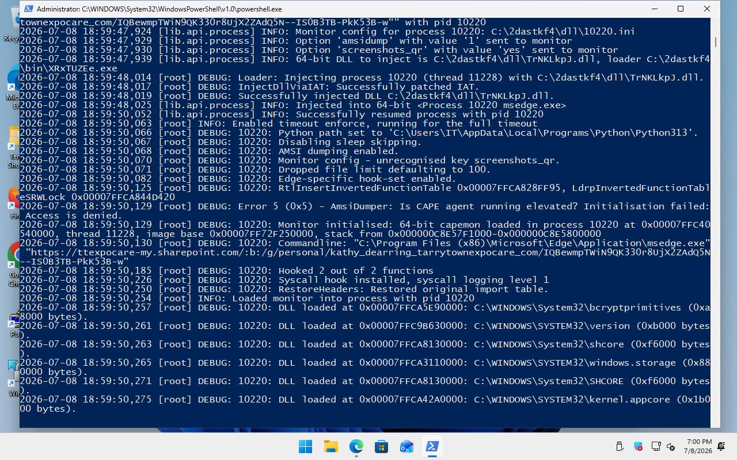Screen dimensions: 737x460
Task: Click the 'Commandline:' msedge.exe log line
Action: (364, 243)
